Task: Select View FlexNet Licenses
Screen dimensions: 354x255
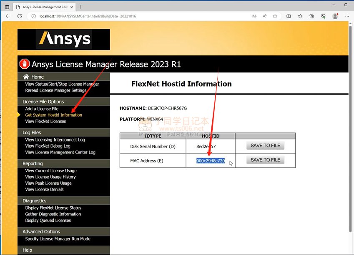Action: tap(45, 121)
